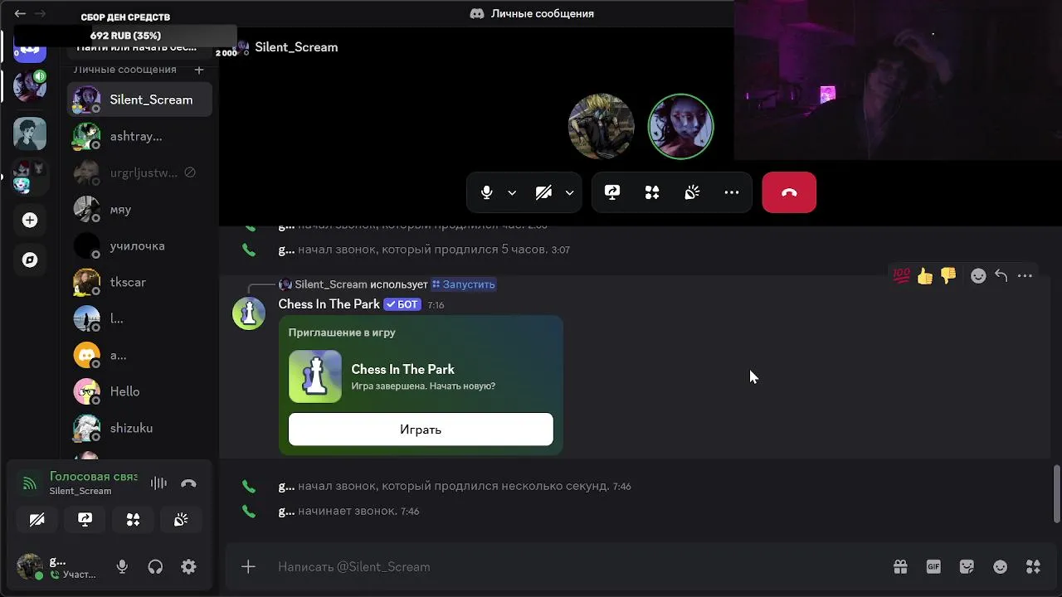Share screen from voice panel

85,520
